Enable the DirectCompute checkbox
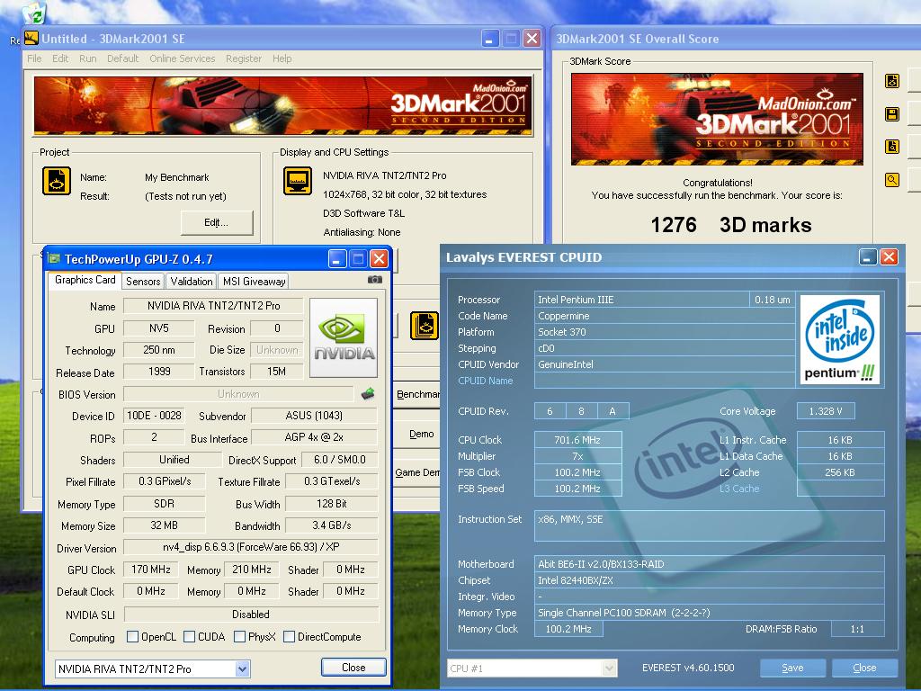This screenshot has height=691, width=921. 289,636
